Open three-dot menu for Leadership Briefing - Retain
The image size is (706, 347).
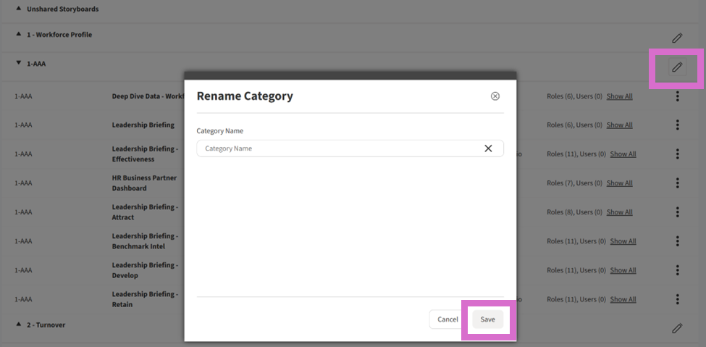(x=677, y=299)
